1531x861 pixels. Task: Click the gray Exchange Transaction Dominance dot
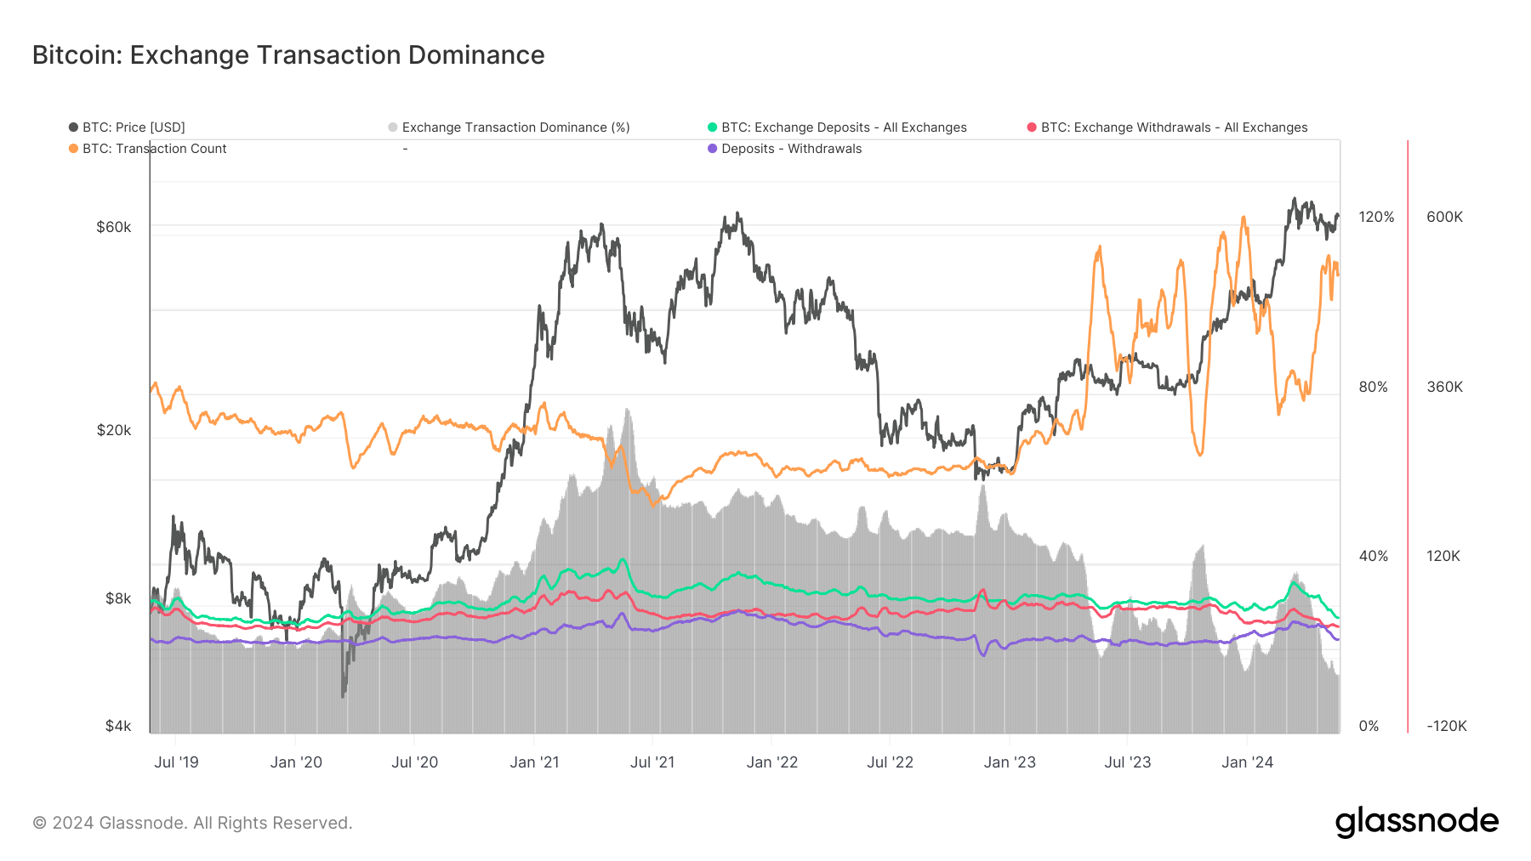pyautogui.click(x=392, y=127)
